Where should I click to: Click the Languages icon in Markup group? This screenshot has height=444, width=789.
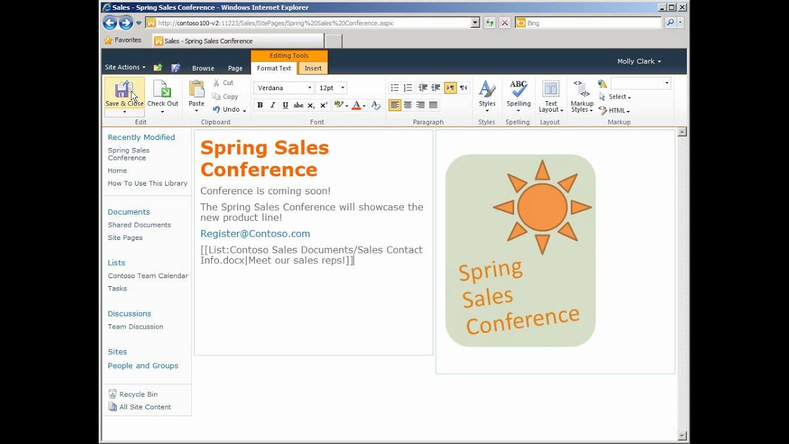tap(603, 84)
